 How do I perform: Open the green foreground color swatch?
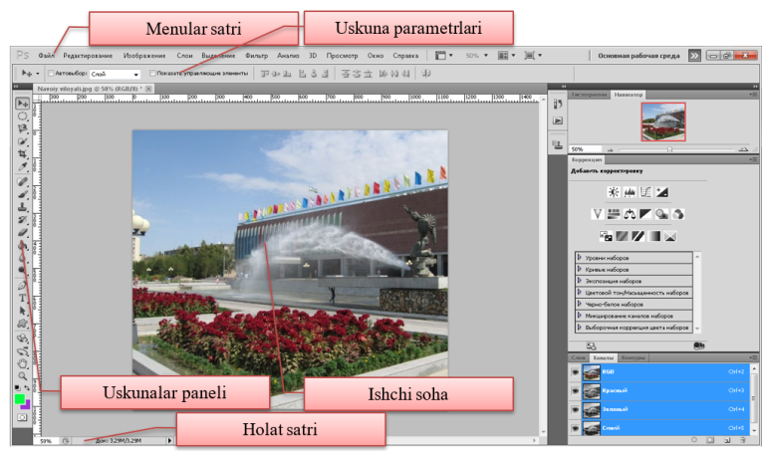coord(20,399)
